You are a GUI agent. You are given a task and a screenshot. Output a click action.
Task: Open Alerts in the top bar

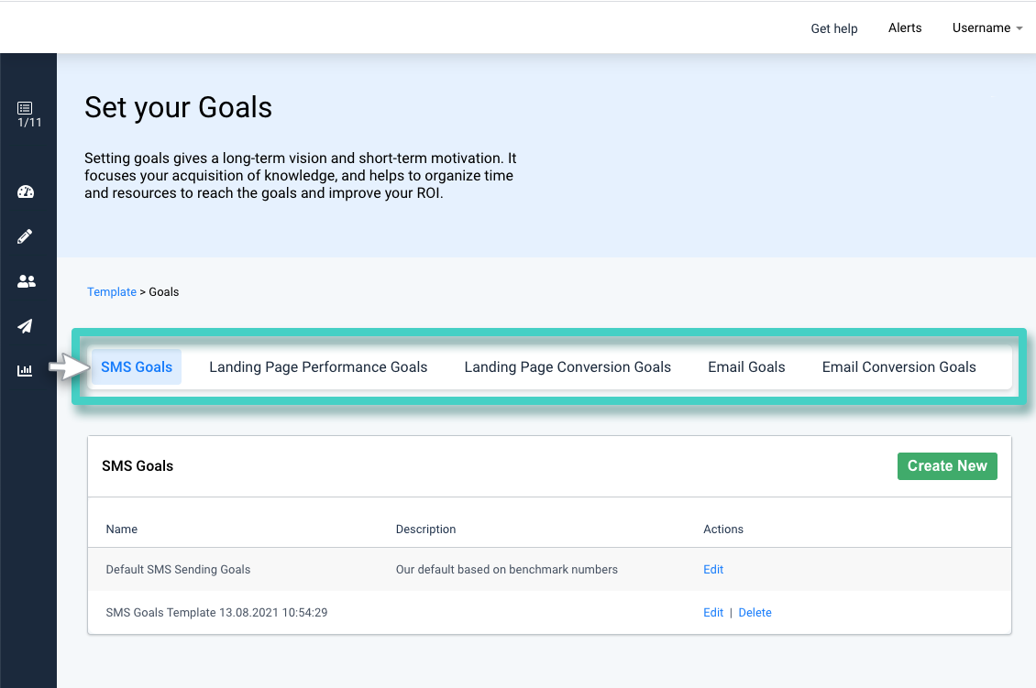pyautogui.click(x=905, y=27)
